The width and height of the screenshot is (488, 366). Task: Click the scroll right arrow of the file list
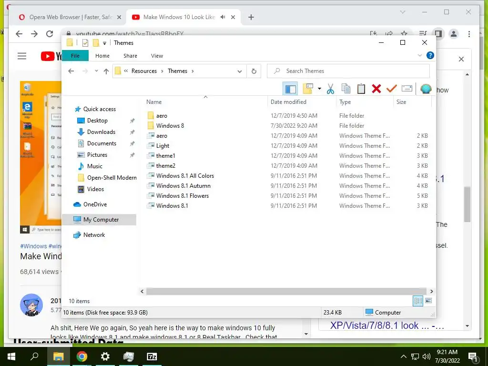tap(431, 291)
